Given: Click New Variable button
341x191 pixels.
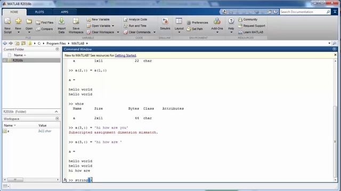Looking at the screenshot, I should 98,20.
